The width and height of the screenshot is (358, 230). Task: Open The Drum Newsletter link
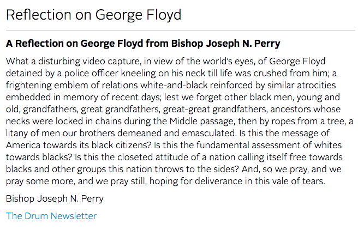click(51, 216)
